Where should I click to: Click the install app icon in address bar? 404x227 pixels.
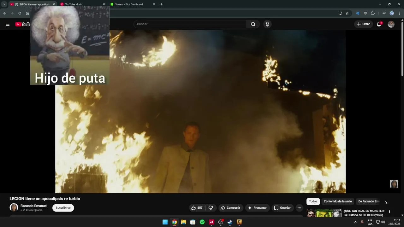[x=340, y=13]
